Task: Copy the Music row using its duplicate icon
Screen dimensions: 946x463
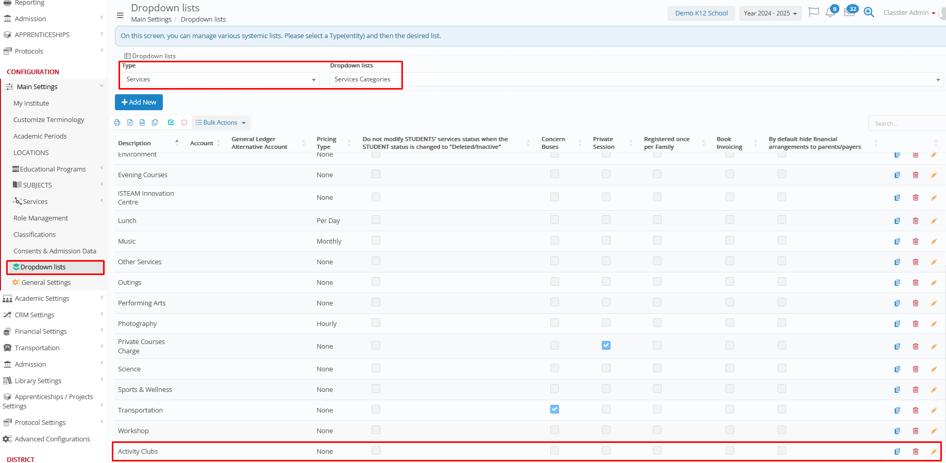Action: tap(897, 242)
